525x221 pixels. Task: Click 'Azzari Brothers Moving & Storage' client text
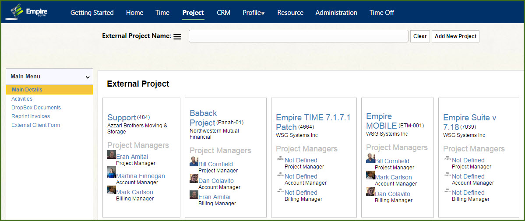[137, 129]
